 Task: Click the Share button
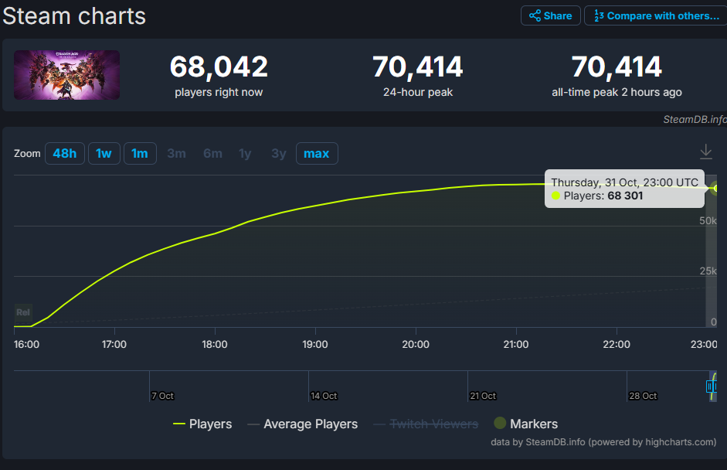[550, 15]
